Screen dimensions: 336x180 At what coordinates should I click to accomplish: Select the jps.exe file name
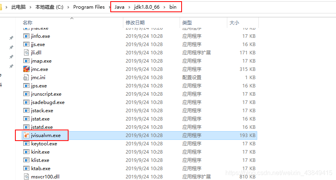[x=39, y=86]
